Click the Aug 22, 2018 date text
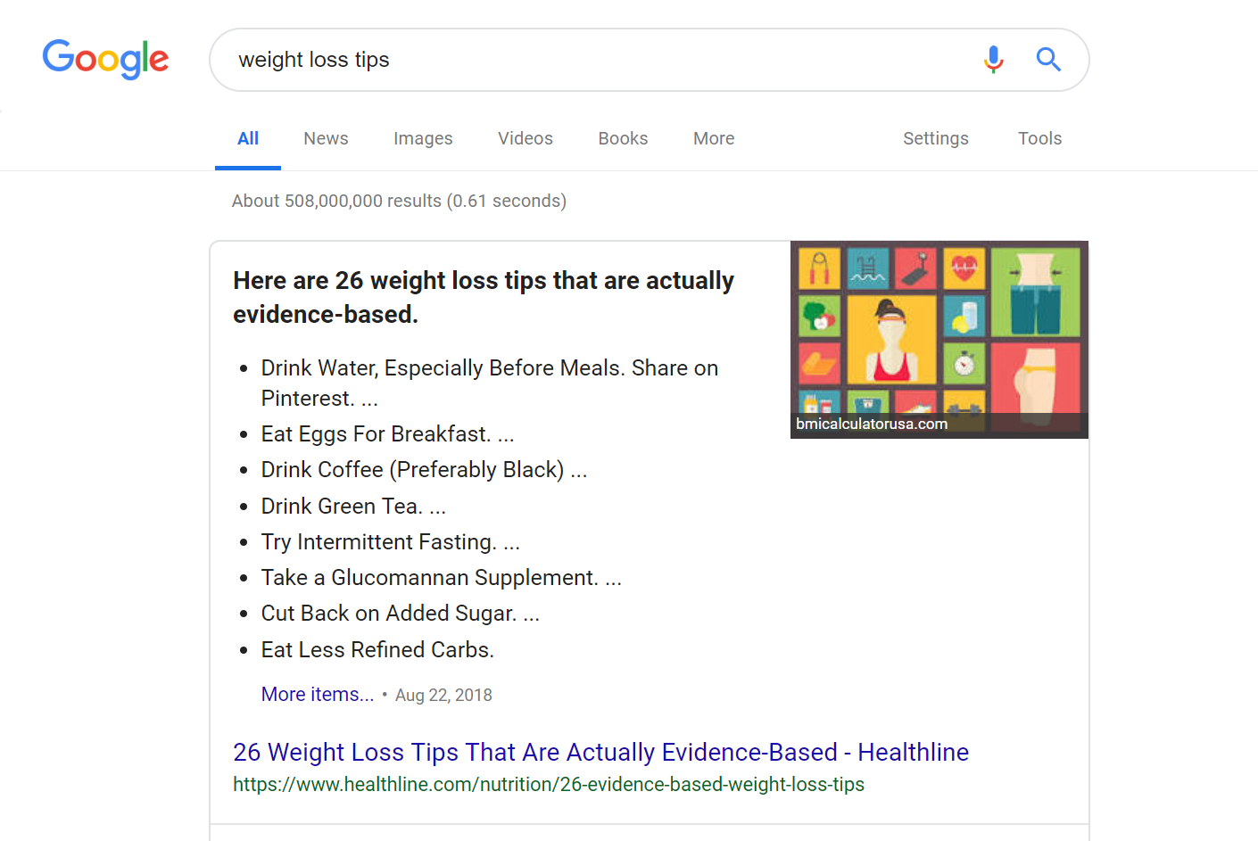The image size is (1258, 841). coord(443,694)
